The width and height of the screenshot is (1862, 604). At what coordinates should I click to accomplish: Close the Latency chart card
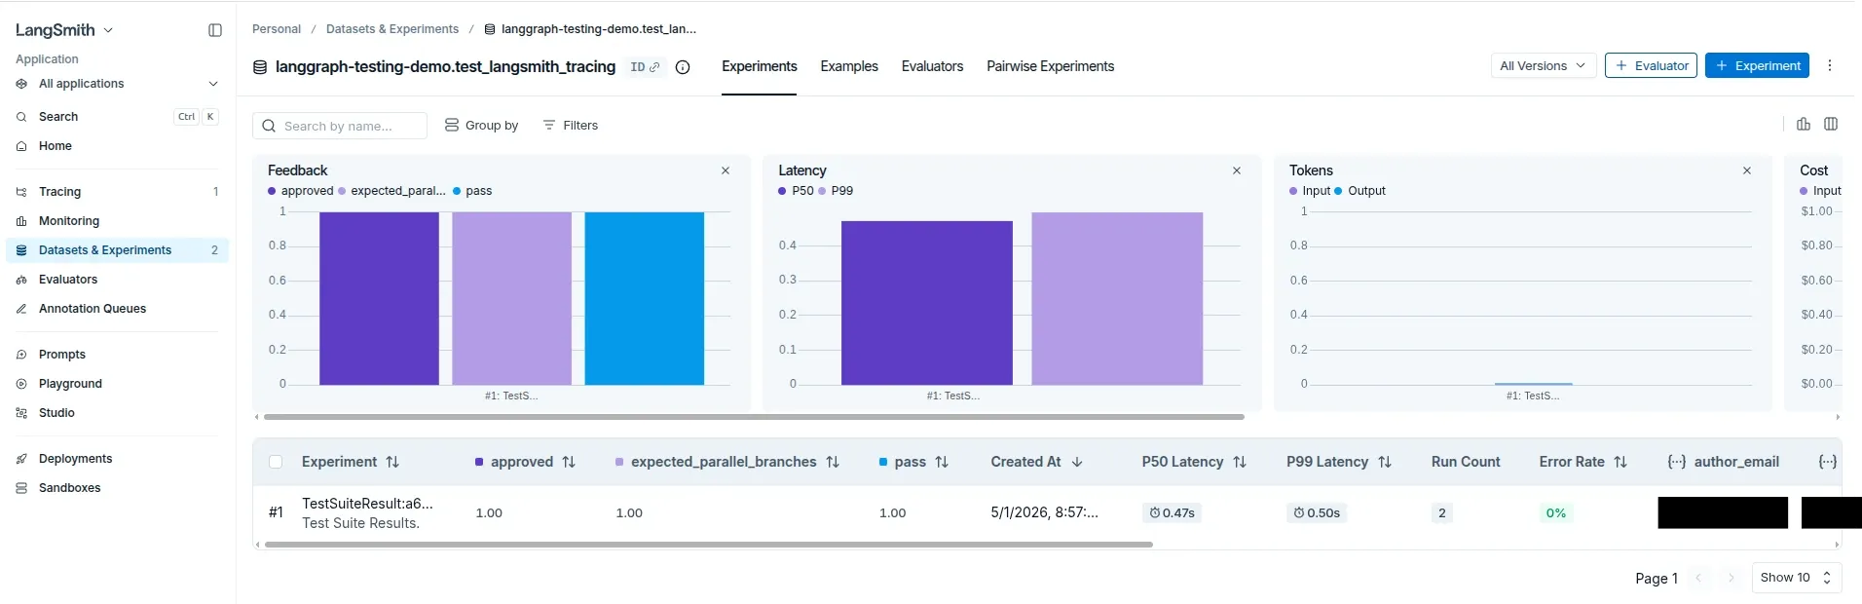pos(1237,170)
